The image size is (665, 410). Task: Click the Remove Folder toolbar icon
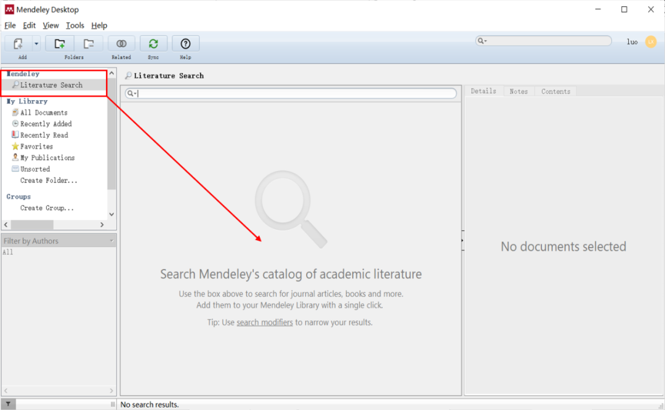89,44
